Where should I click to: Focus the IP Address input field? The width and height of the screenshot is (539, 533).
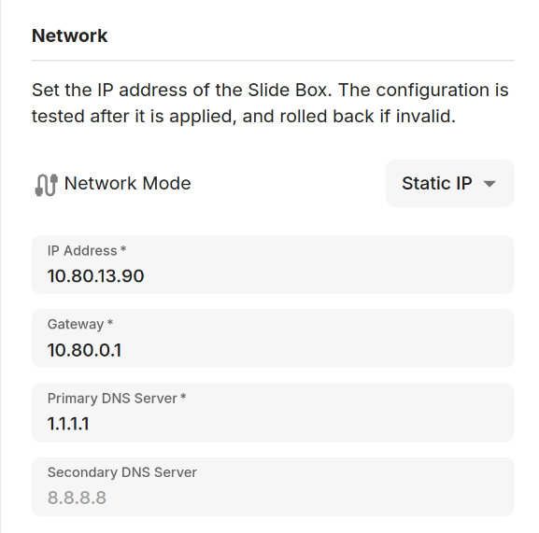tap(273, 265)
